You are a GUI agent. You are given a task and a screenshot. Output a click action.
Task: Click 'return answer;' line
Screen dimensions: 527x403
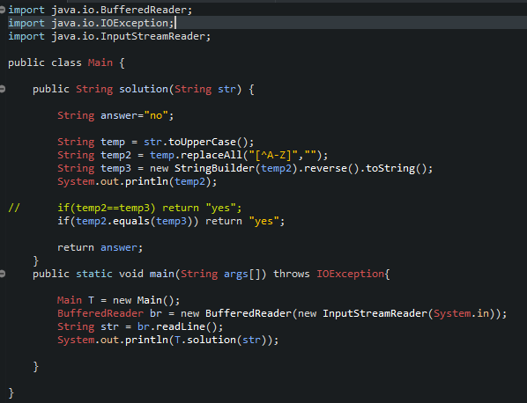click(100, 247)
